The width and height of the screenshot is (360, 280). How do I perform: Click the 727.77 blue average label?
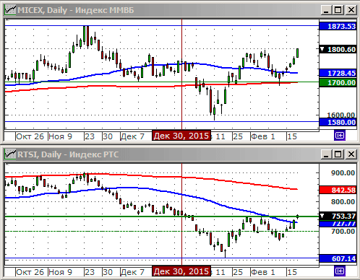click(338, 224)
